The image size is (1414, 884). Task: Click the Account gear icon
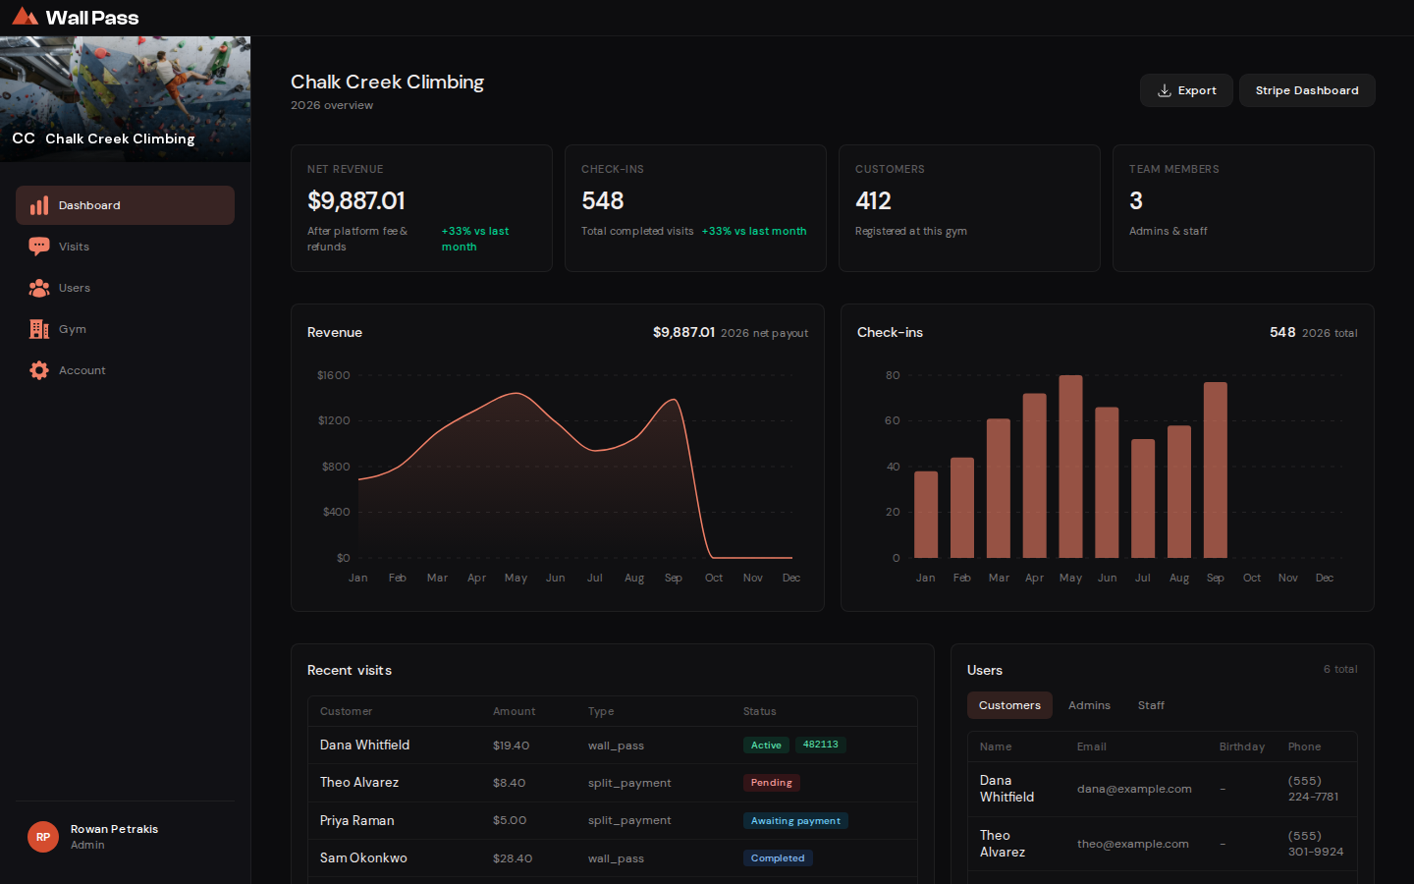click(39, 370)
